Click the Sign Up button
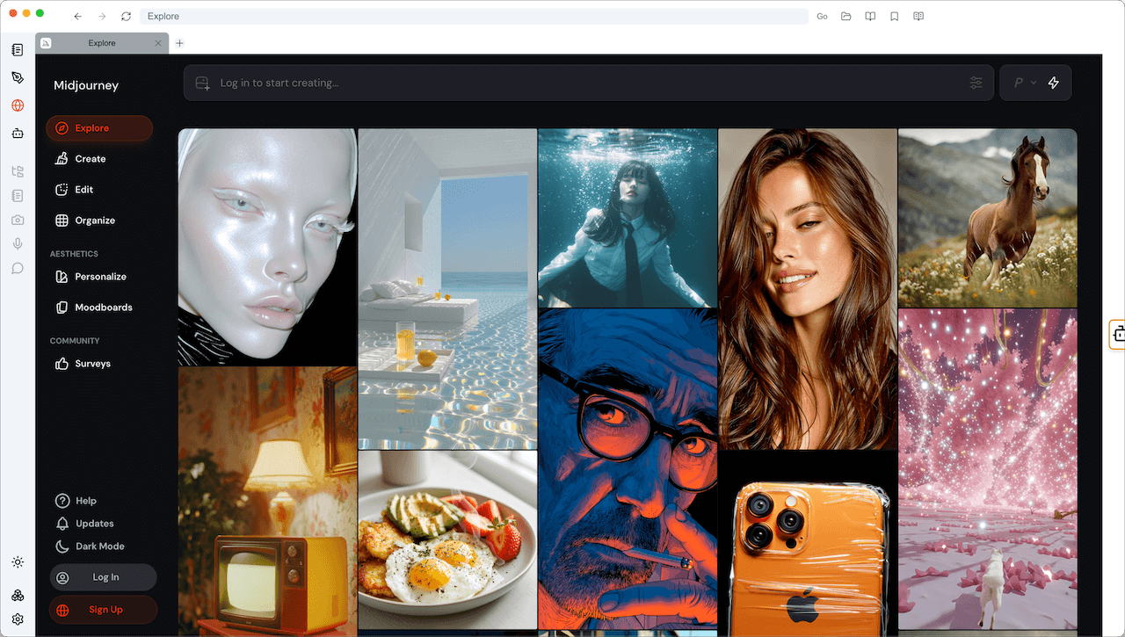1125x637 pixels. [104, 610]
